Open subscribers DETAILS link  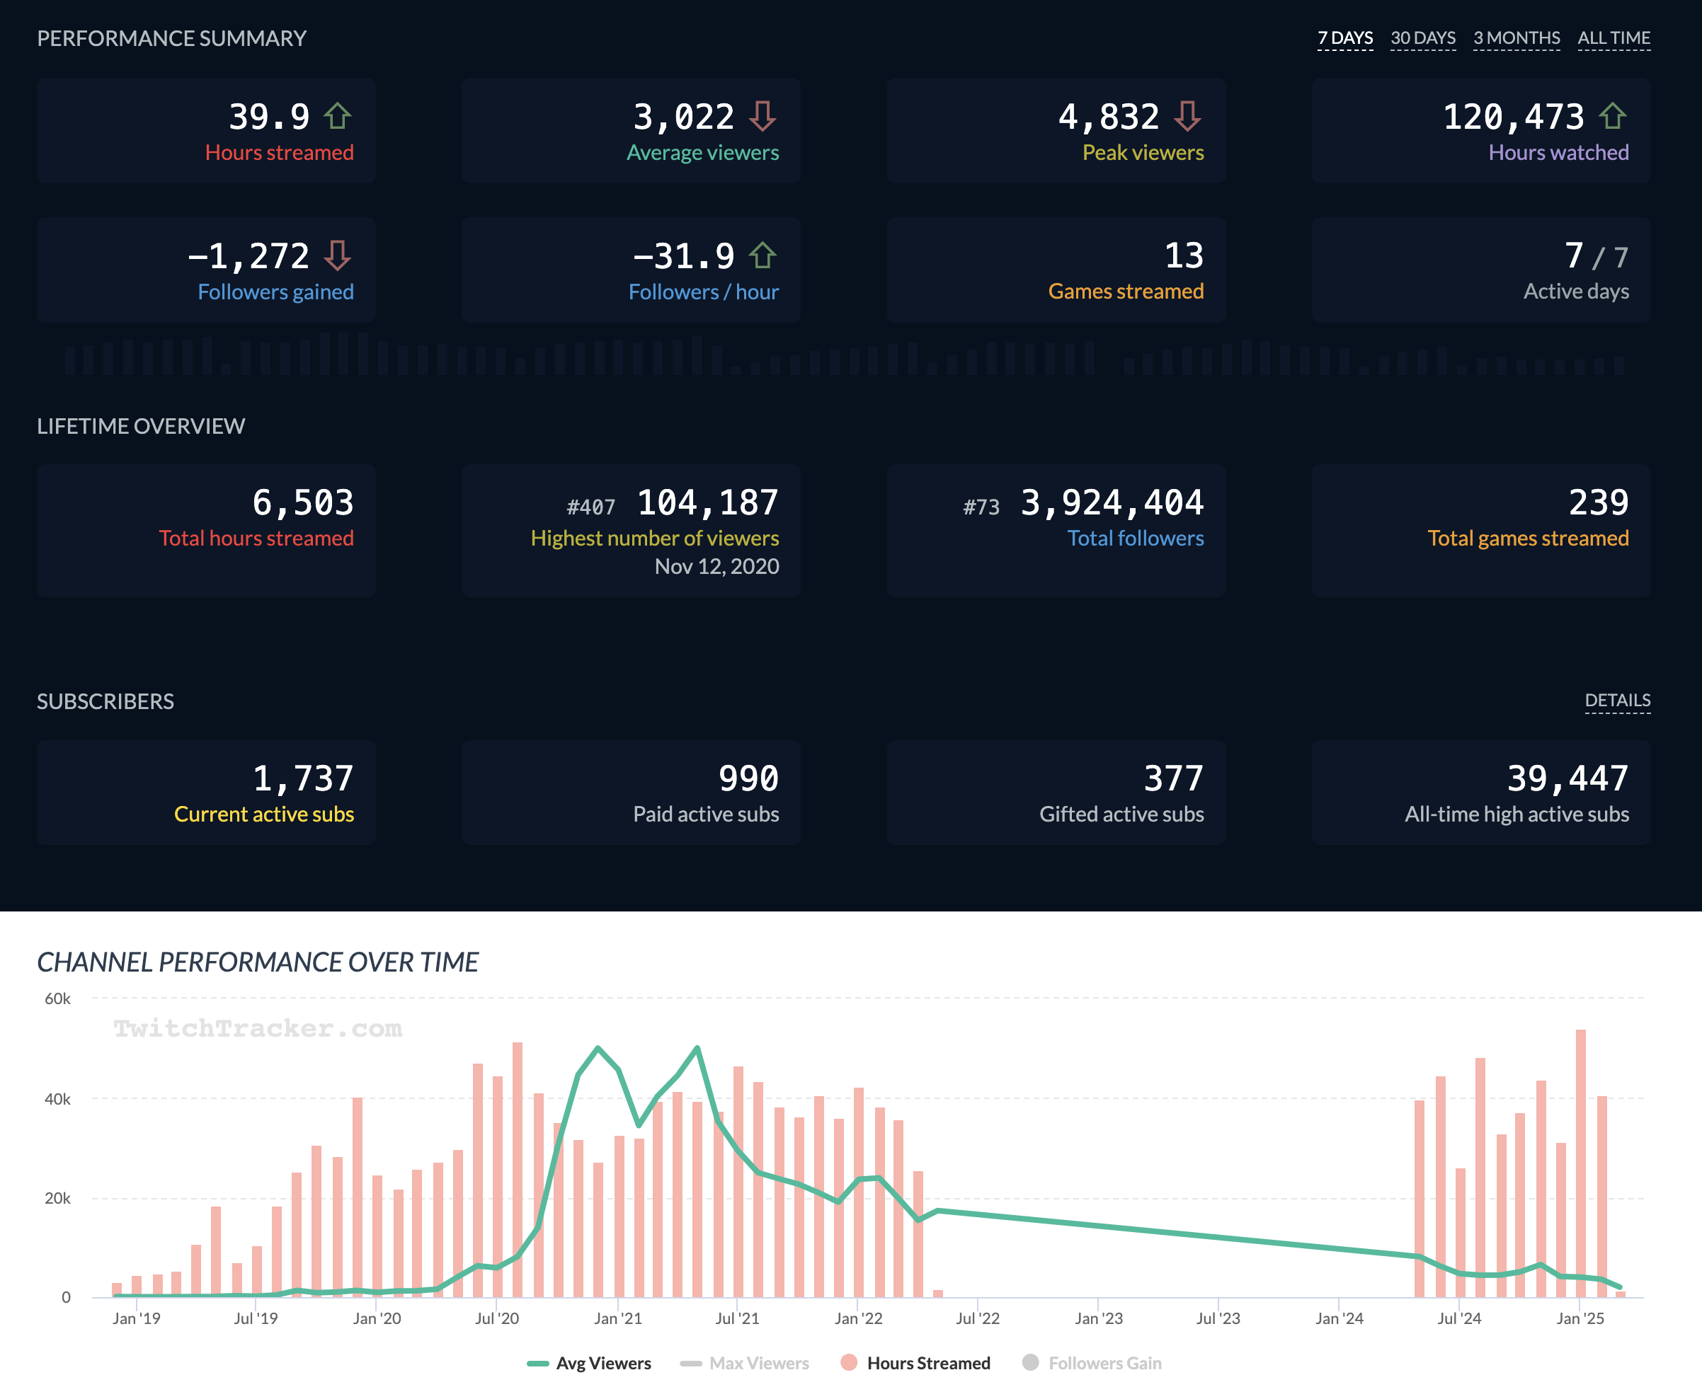pyautogui.click(x=1616, y=701)
